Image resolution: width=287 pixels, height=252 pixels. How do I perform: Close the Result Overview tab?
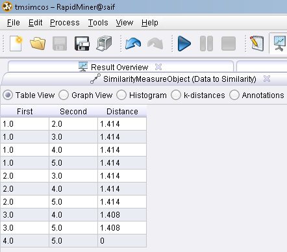point(158,67)
